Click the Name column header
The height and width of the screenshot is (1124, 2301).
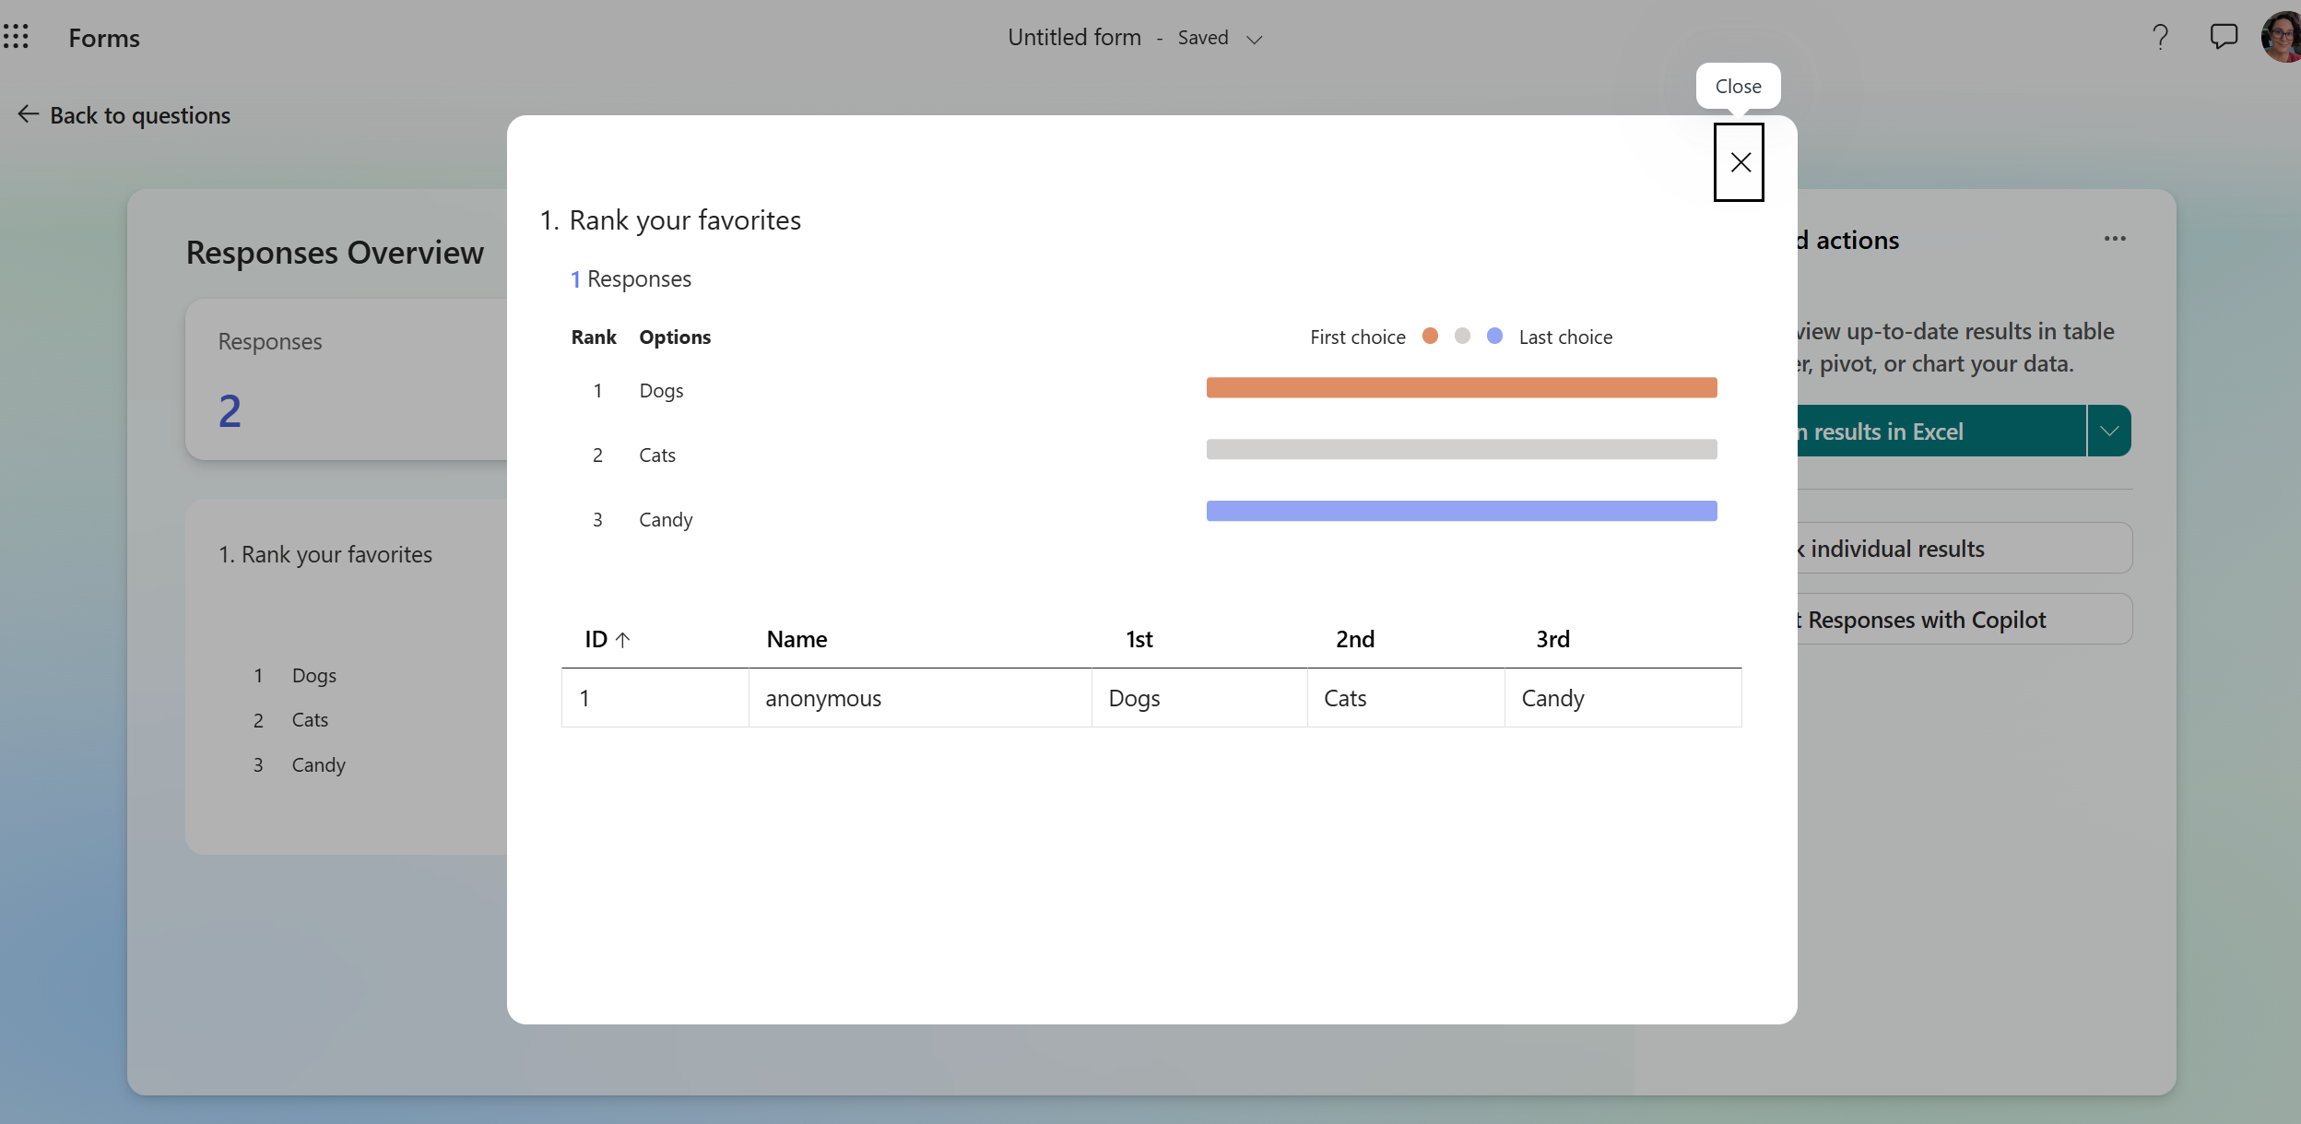pyautogui.click(x=796, y=639)
